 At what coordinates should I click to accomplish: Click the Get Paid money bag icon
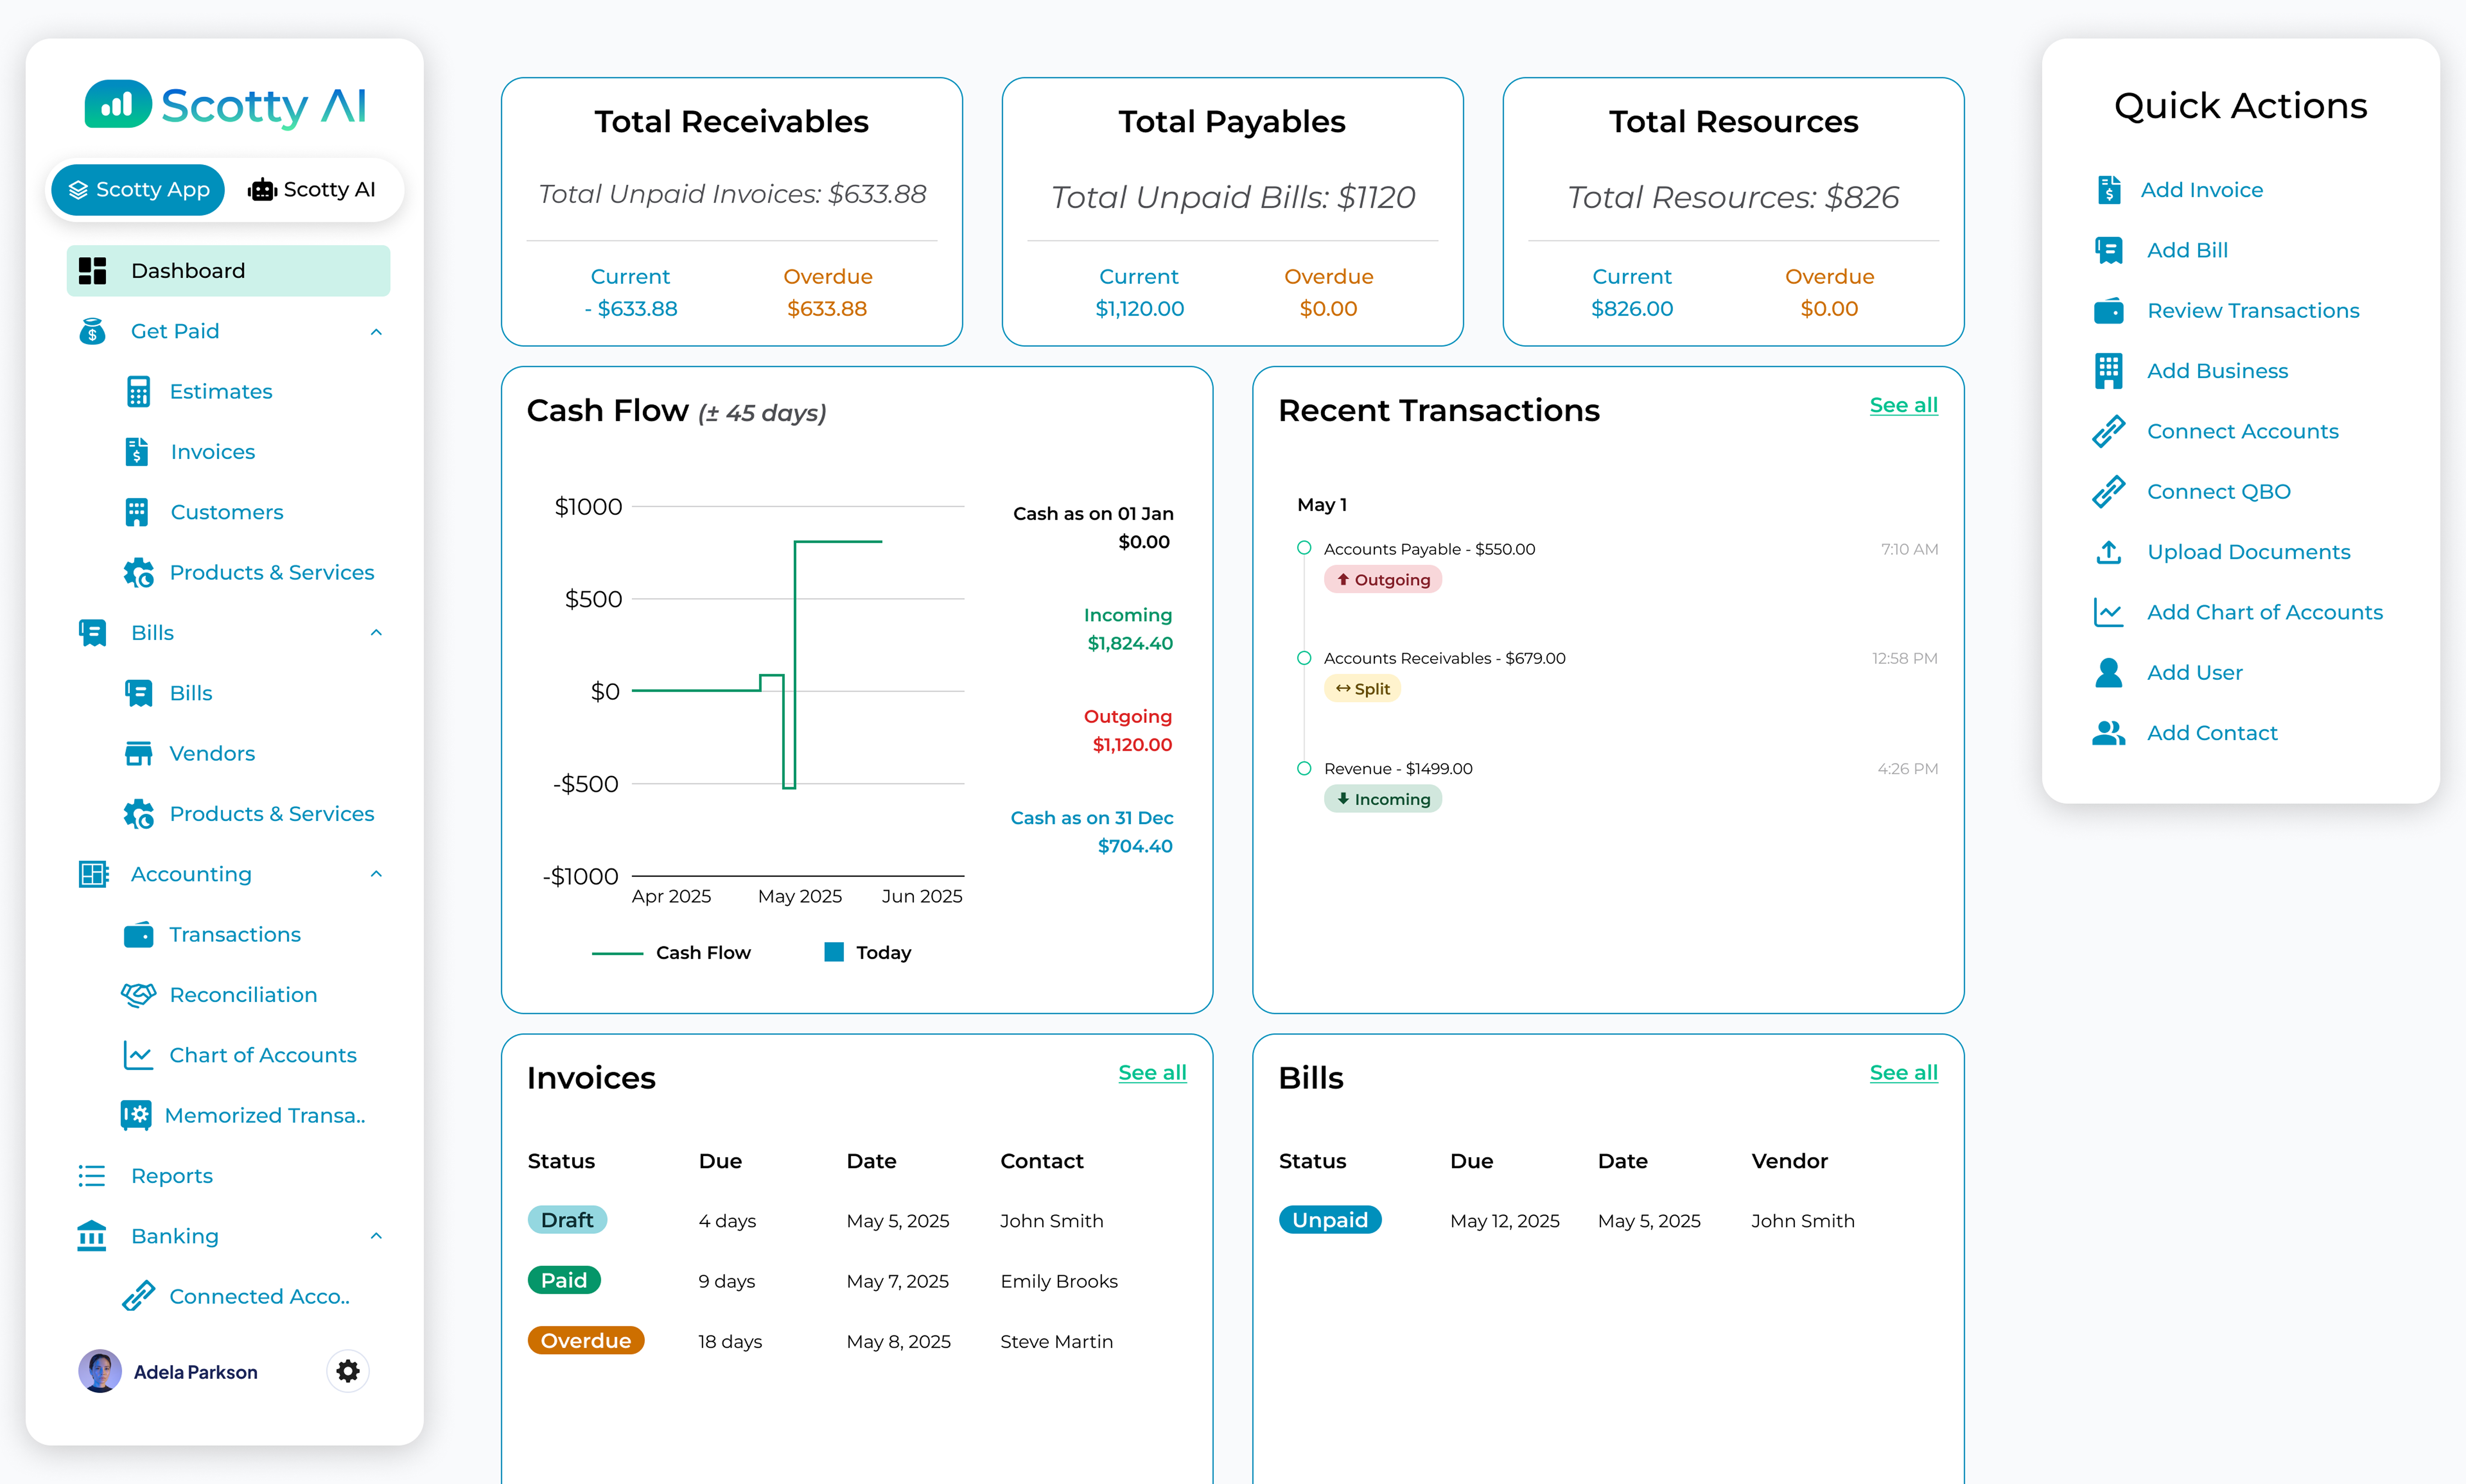tap(92, 331)
